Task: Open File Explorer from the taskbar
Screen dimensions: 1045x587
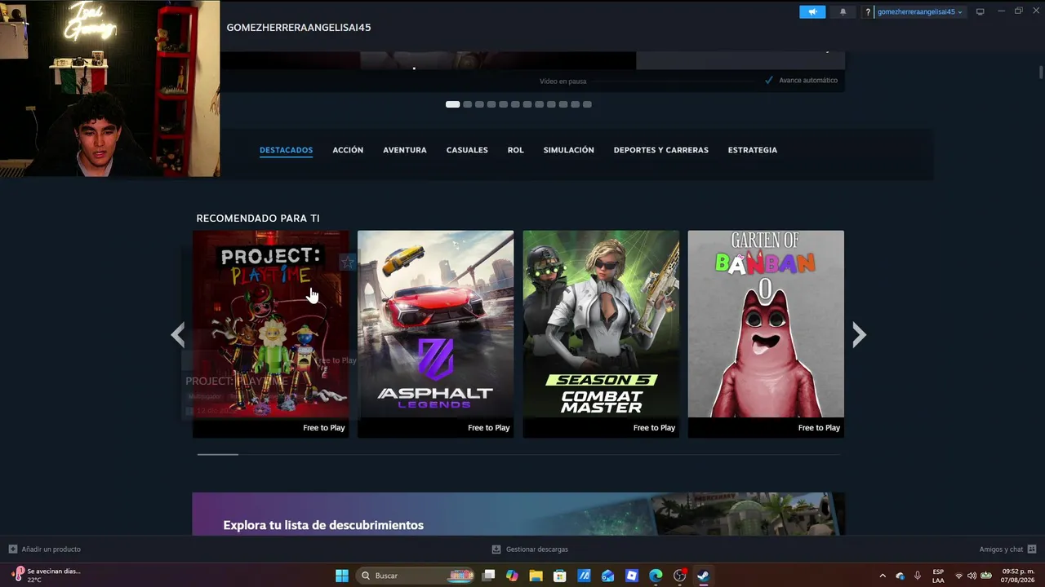Action: 536,576
